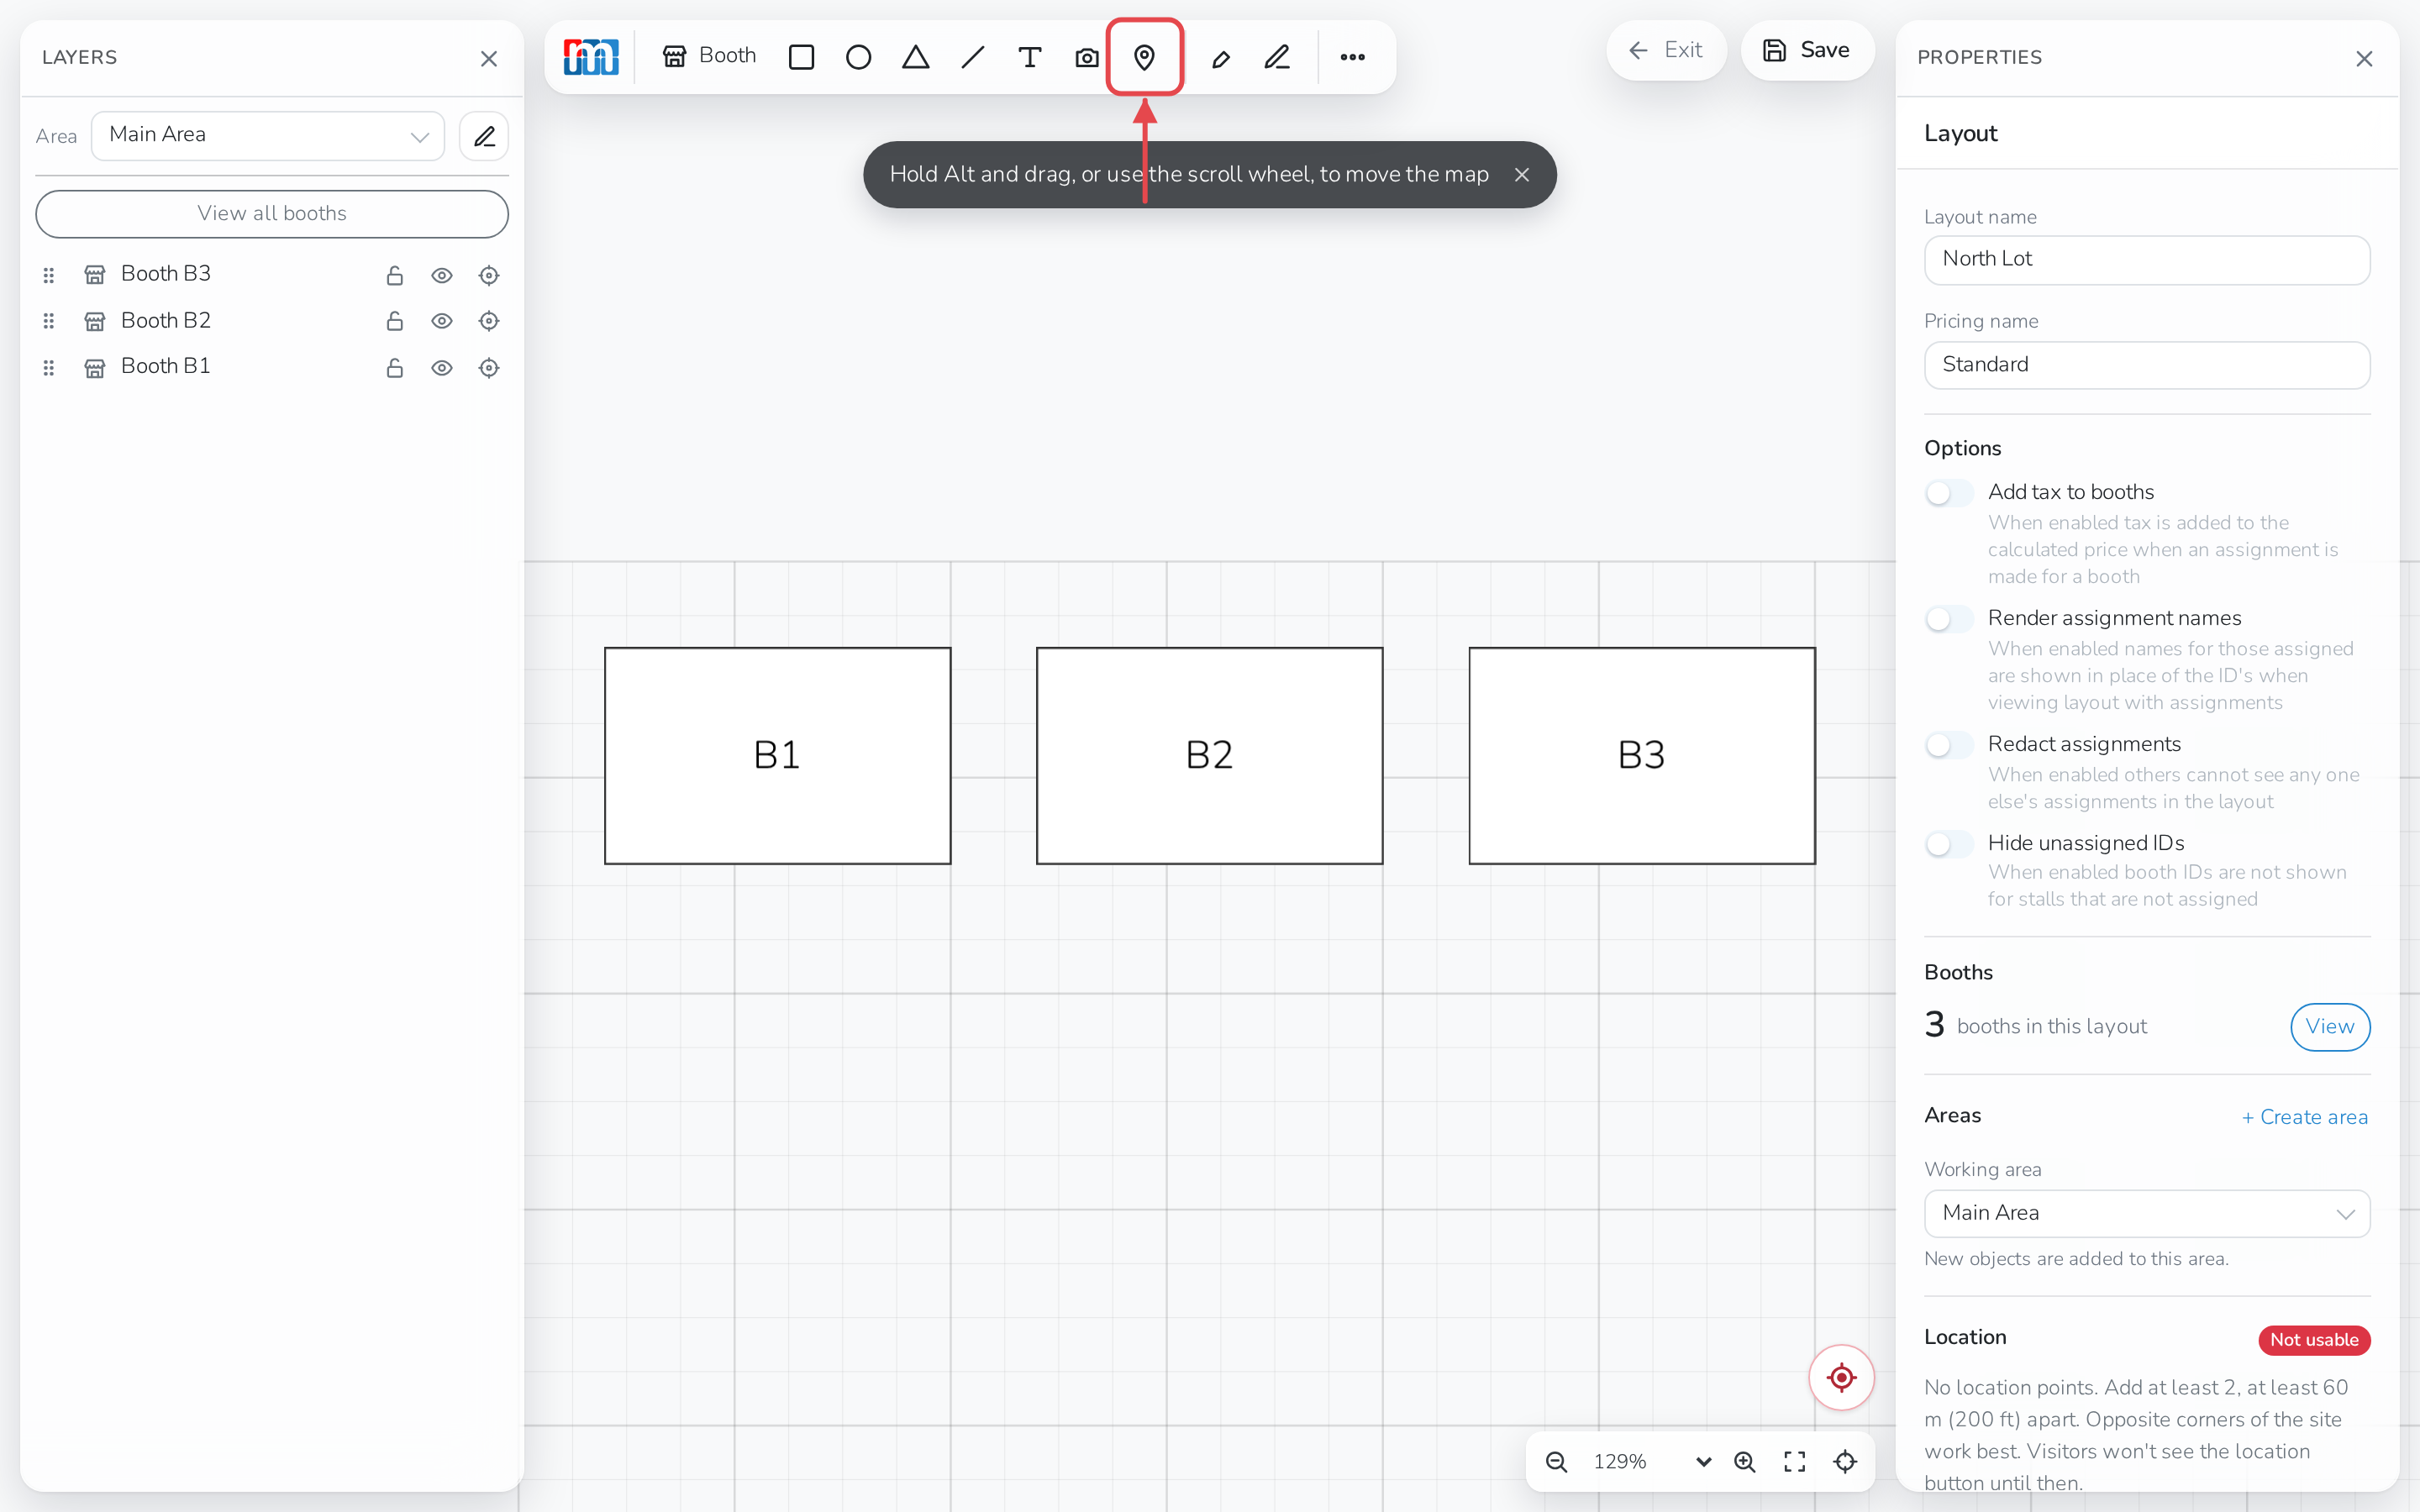Screen dimensions: 2420x1512
Task: Select the Location pin tool
Action: tap(1144, 57)
